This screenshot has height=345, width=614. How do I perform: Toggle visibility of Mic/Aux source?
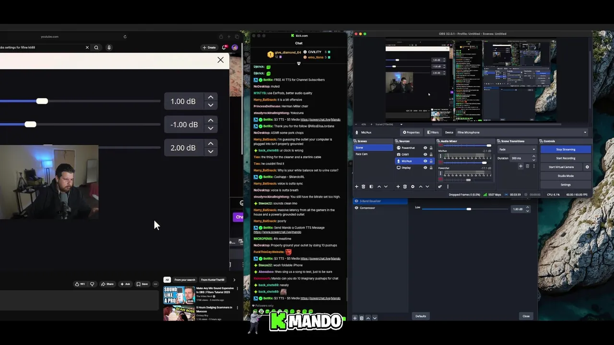click(425, 161)
